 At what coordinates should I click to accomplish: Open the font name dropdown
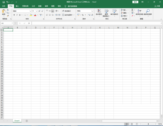point(30,11)
